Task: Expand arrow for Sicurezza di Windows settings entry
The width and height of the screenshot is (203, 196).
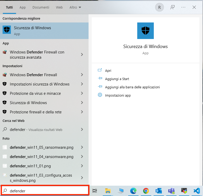Action: (82, 103)
